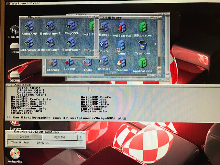Select the Trashcan icon
Viewport: 220px width, 165px height.
point(143,46)
